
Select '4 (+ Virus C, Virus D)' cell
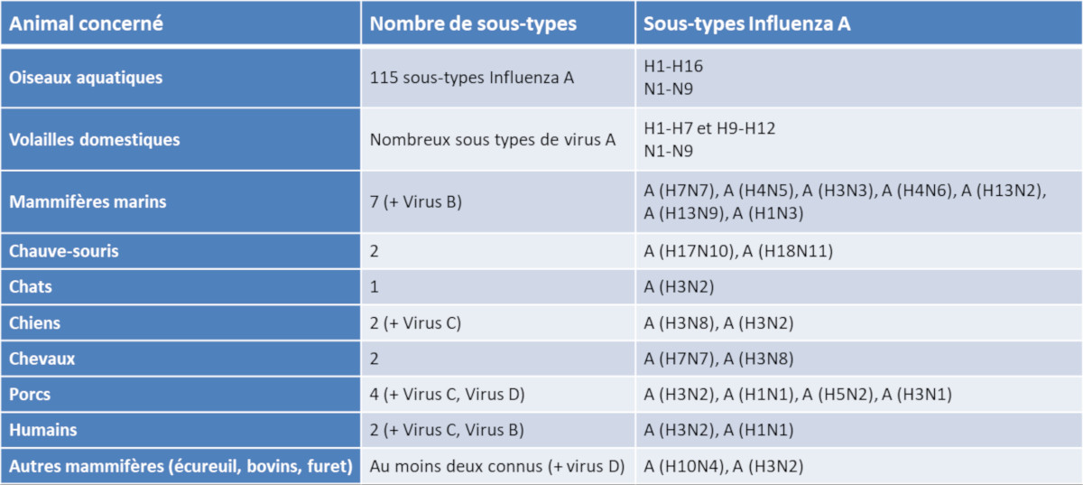click(x=447, y=395)
